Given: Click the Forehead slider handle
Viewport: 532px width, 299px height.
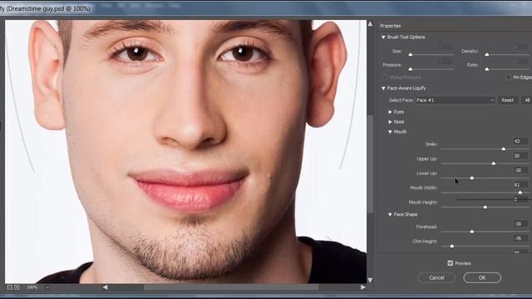Looking at the screenshot, I should (x=472, y=232).
